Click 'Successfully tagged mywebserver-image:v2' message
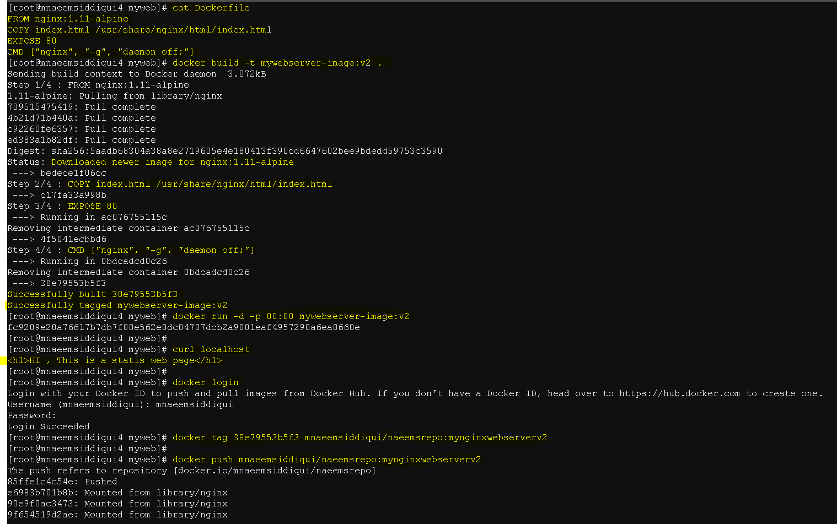837x524 pixels. pos(117,305)
